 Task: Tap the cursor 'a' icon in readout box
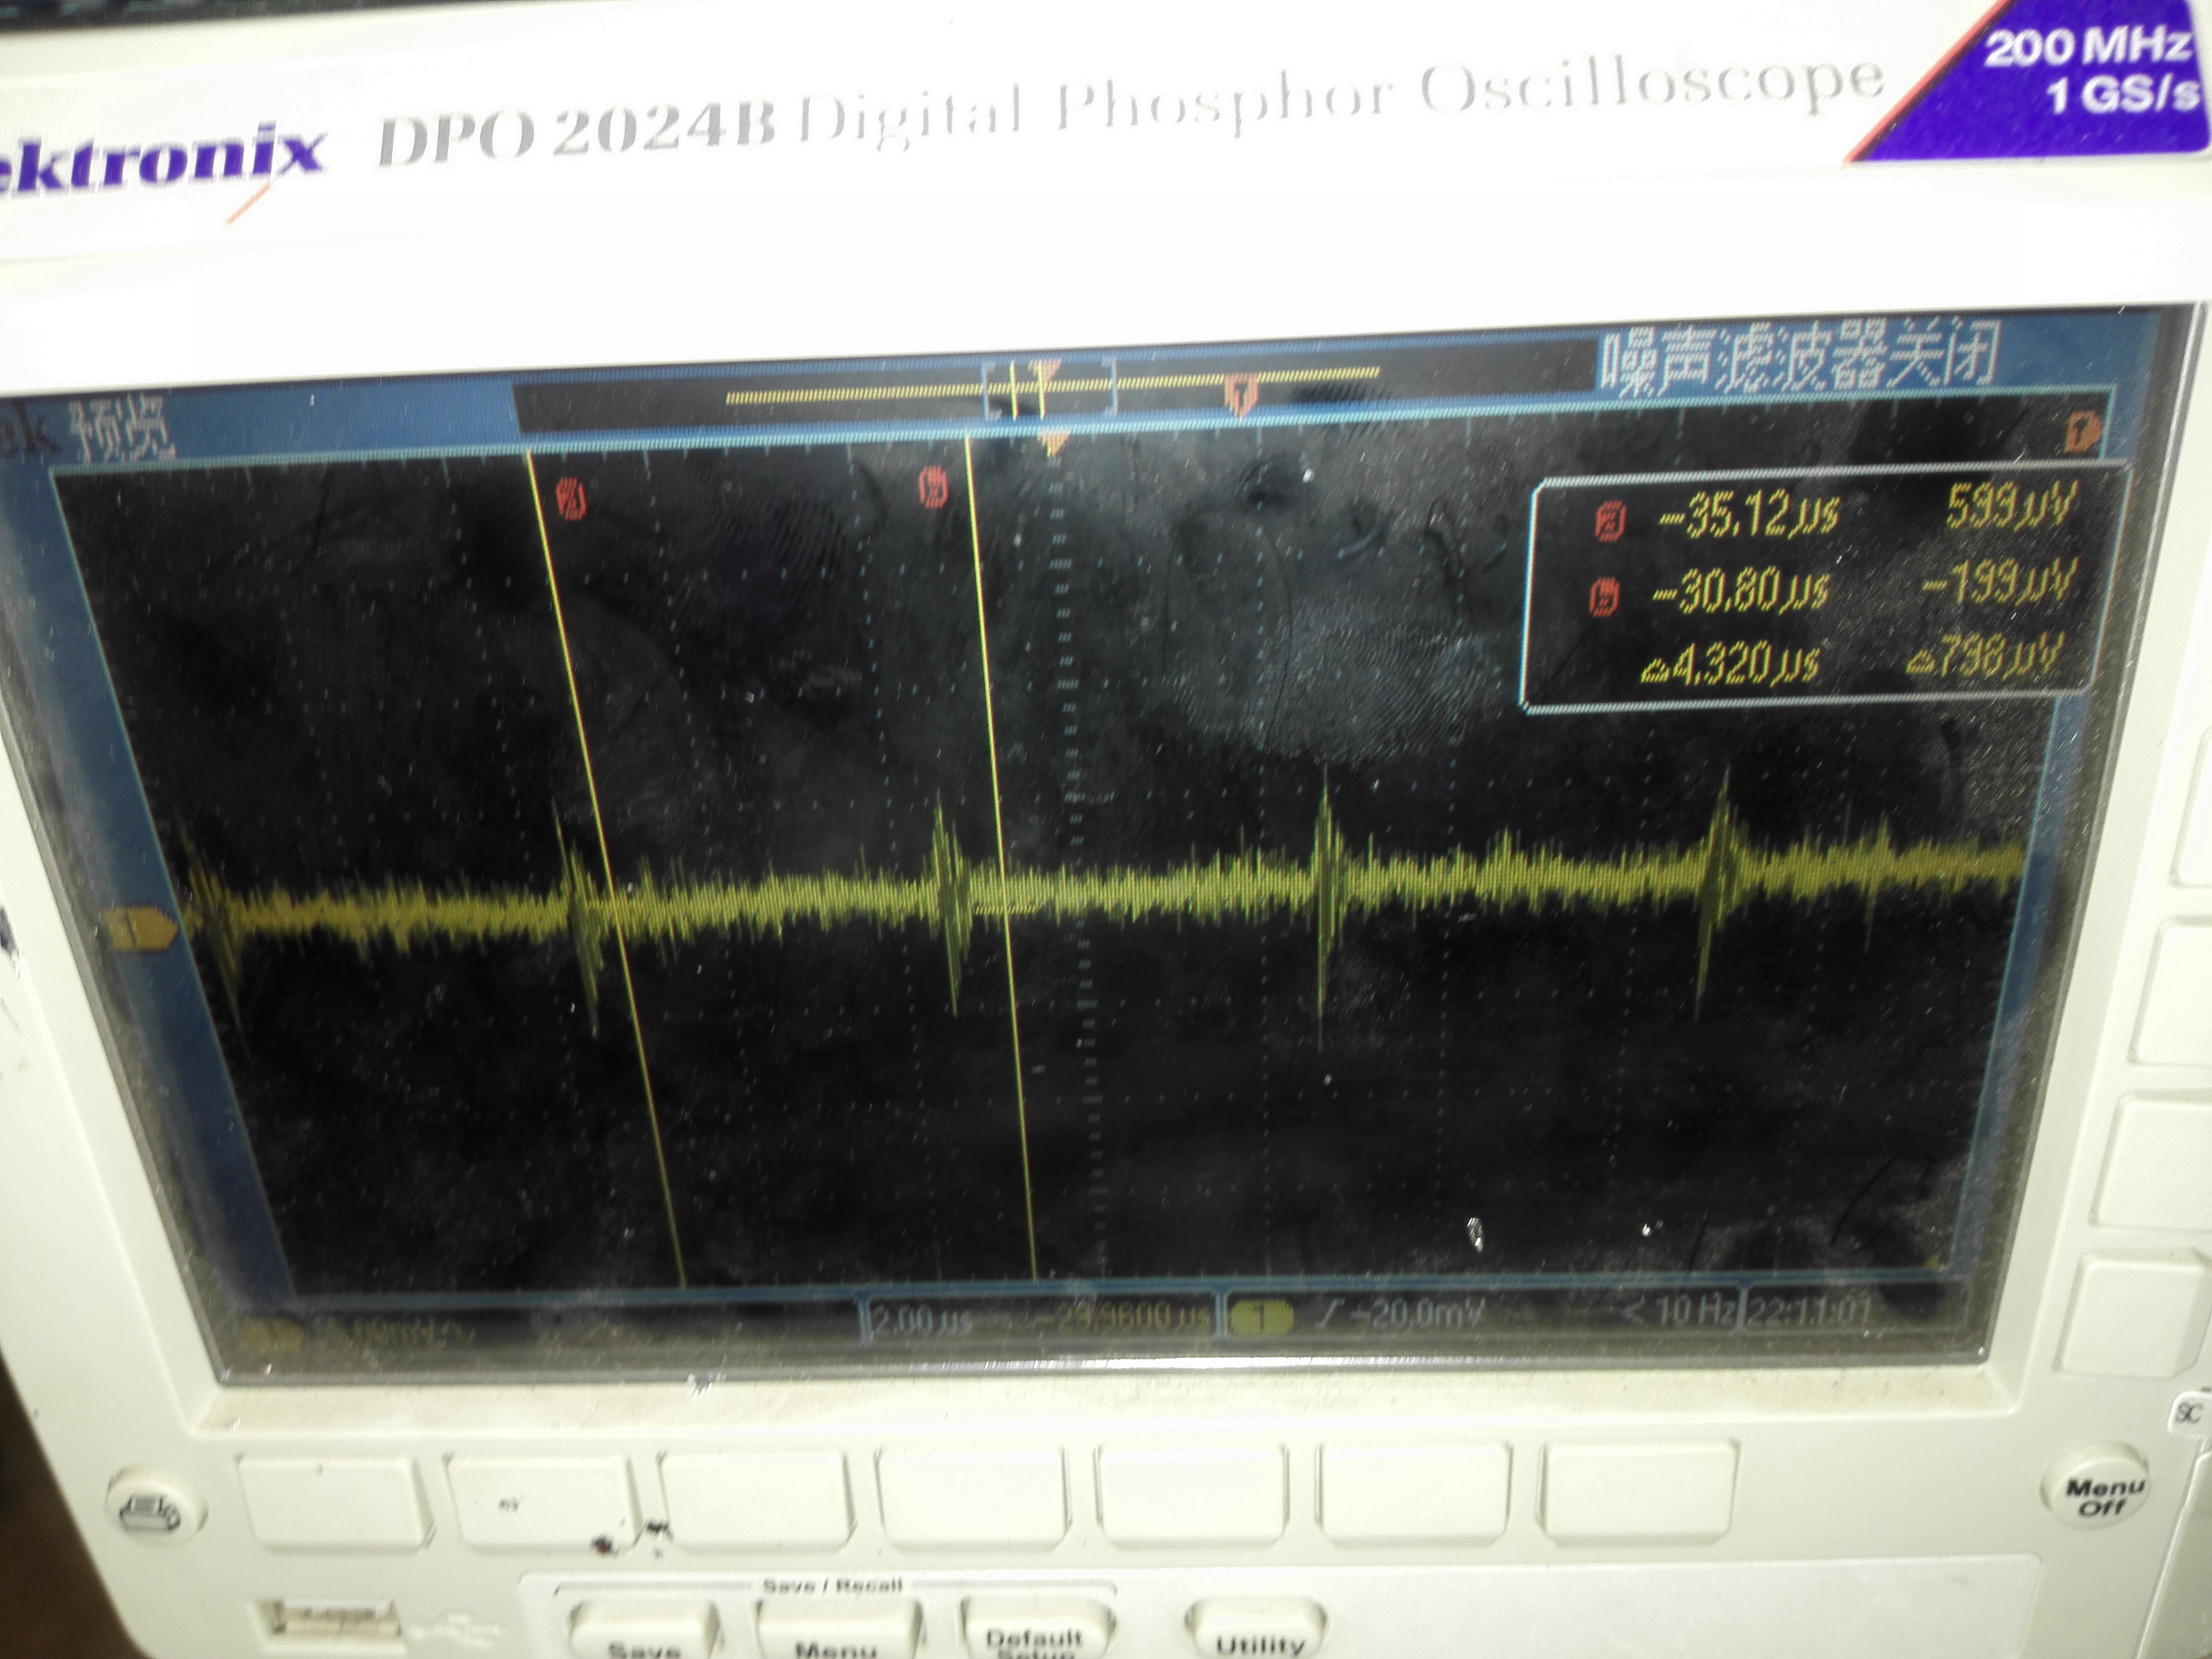point(1610,521)
